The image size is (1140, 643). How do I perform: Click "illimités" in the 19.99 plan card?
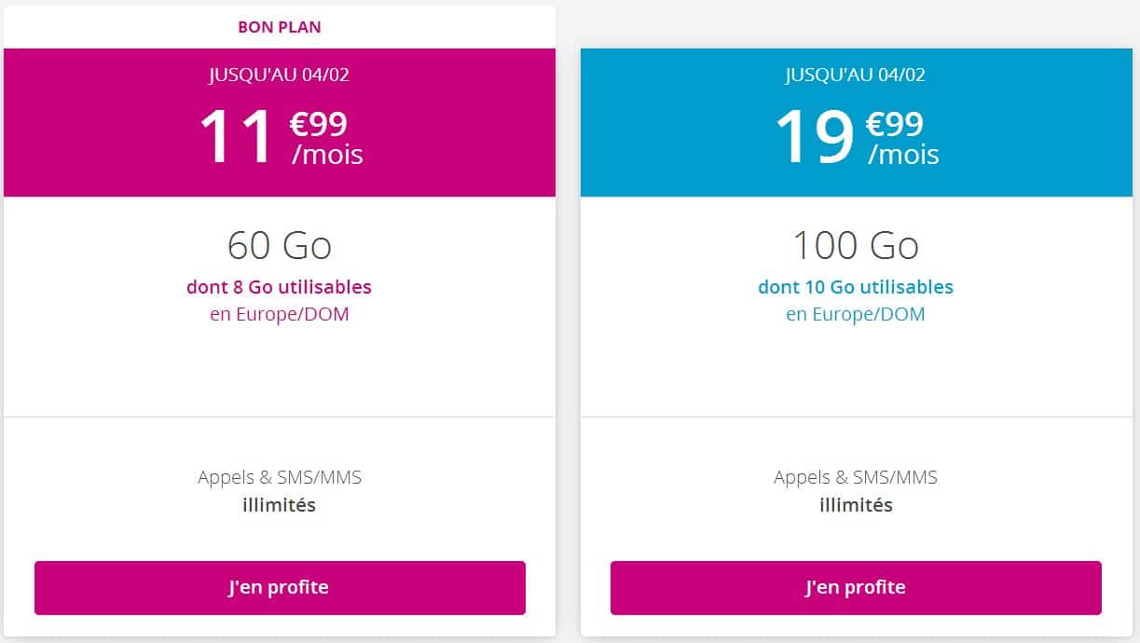coord(856,506)
